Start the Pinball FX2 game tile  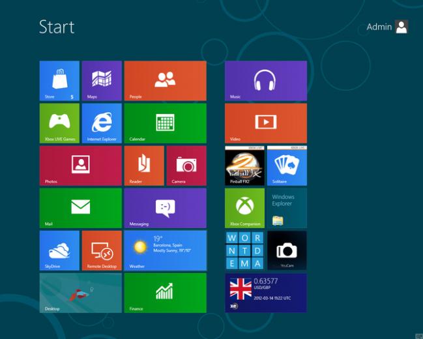coord(244,166)
